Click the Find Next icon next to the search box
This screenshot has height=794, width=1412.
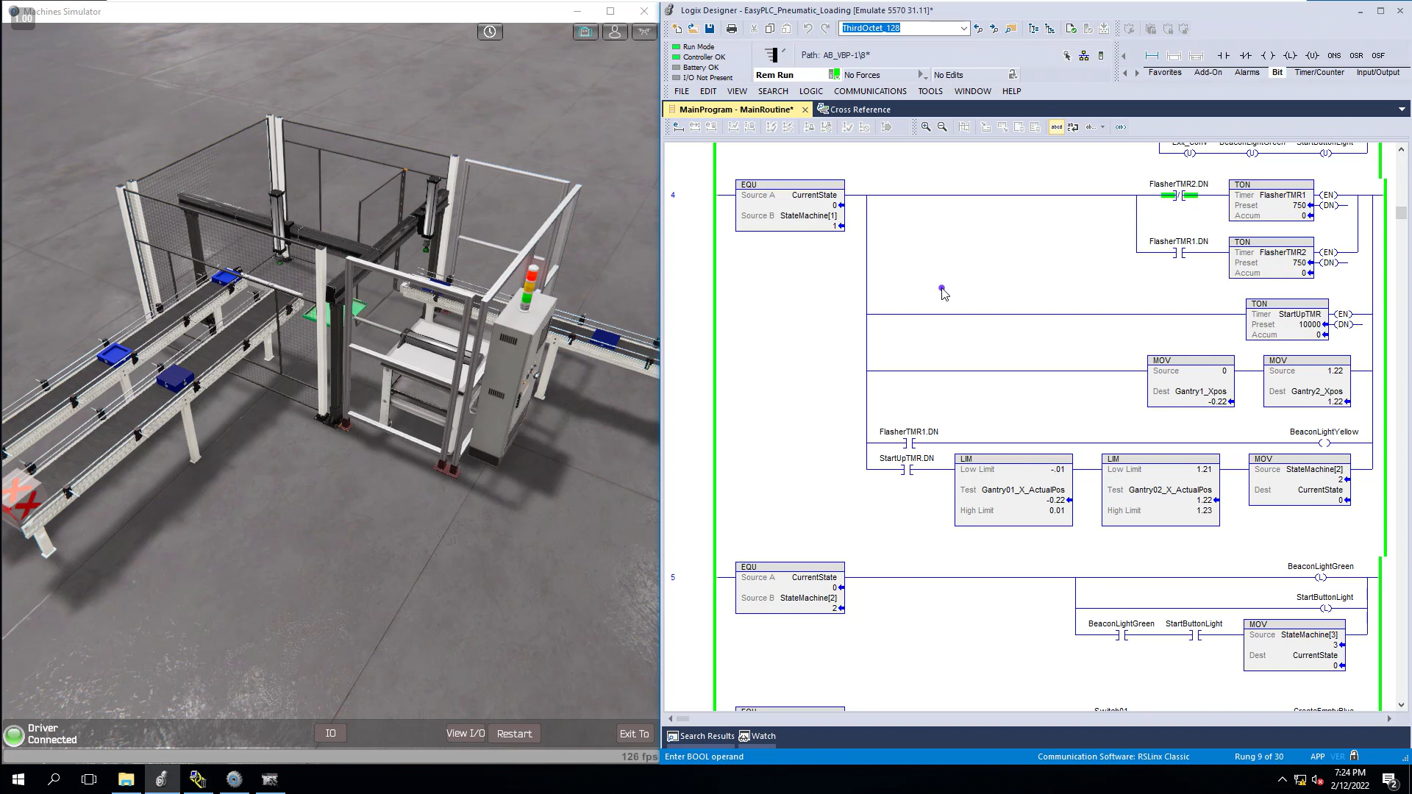click(x=994, y=29)
